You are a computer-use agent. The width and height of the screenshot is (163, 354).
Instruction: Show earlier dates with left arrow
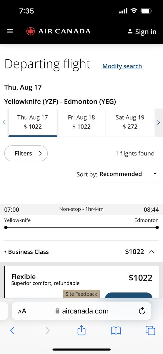pos(4,122)
